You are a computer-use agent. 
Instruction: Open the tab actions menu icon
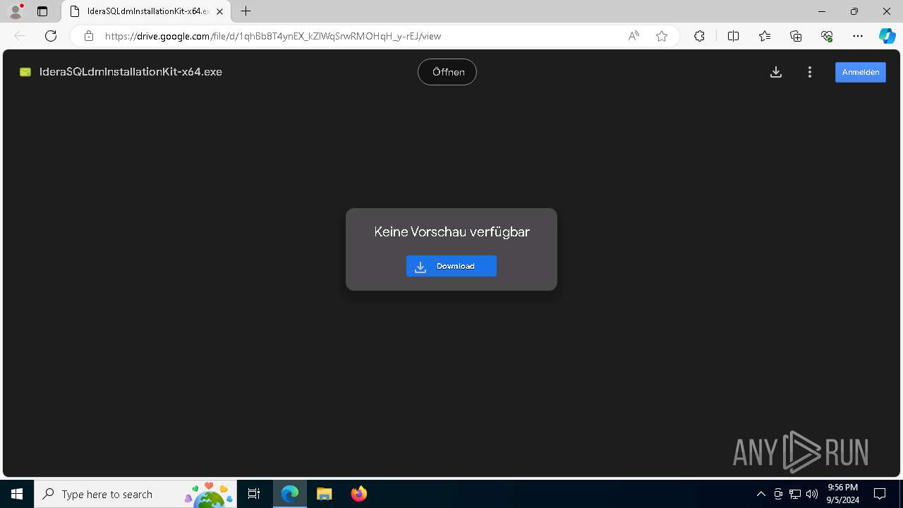(42, 11)
